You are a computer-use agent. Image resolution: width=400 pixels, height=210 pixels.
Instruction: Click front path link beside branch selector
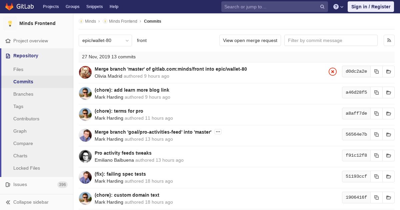[x=142, y=40]
